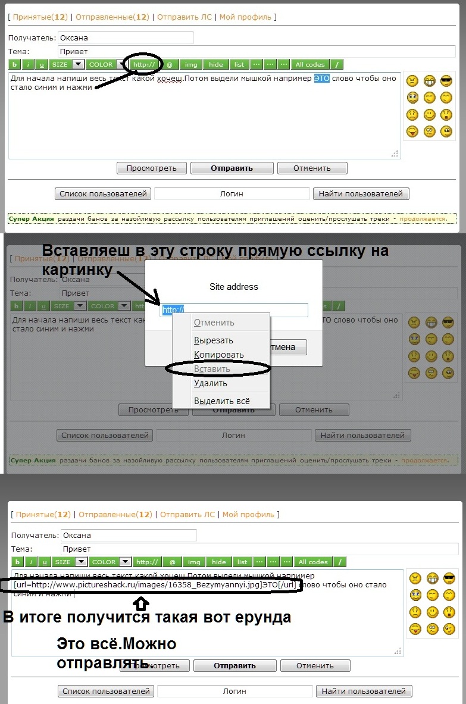The image size is (466, 704).
Task: Click Отменить button in top screenshot
Action: tap(312, 168)
